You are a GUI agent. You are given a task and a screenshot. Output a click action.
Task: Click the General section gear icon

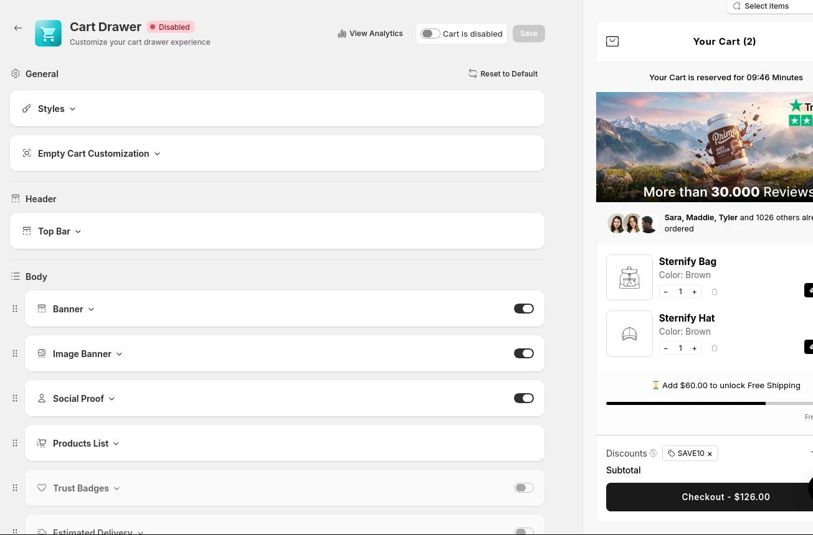click(x=16, y=73)
